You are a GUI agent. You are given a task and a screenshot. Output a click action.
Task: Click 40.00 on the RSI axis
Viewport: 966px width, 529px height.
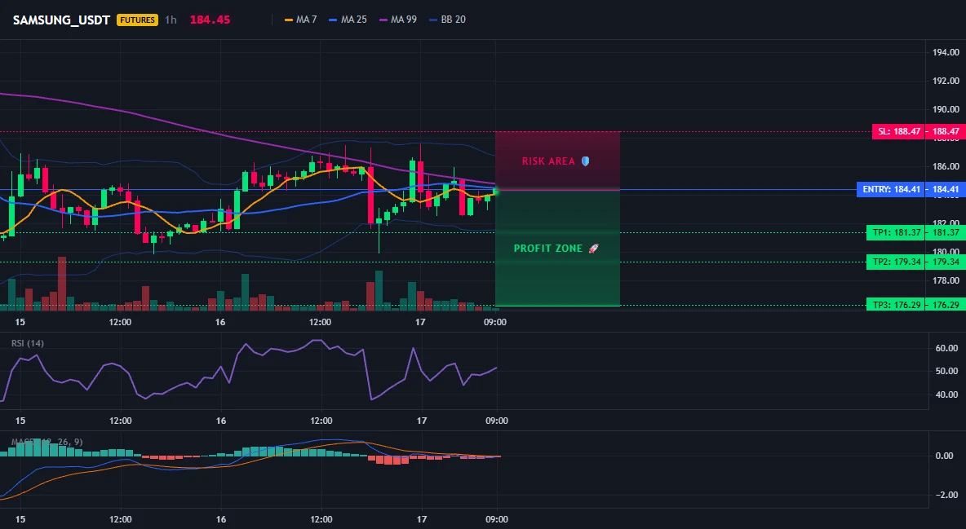pyautogui.click(x=947, y=395)
